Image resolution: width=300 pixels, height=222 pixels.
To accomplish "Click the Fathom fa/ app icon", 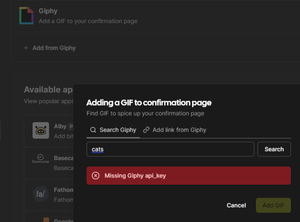I will tap(41, 194).
